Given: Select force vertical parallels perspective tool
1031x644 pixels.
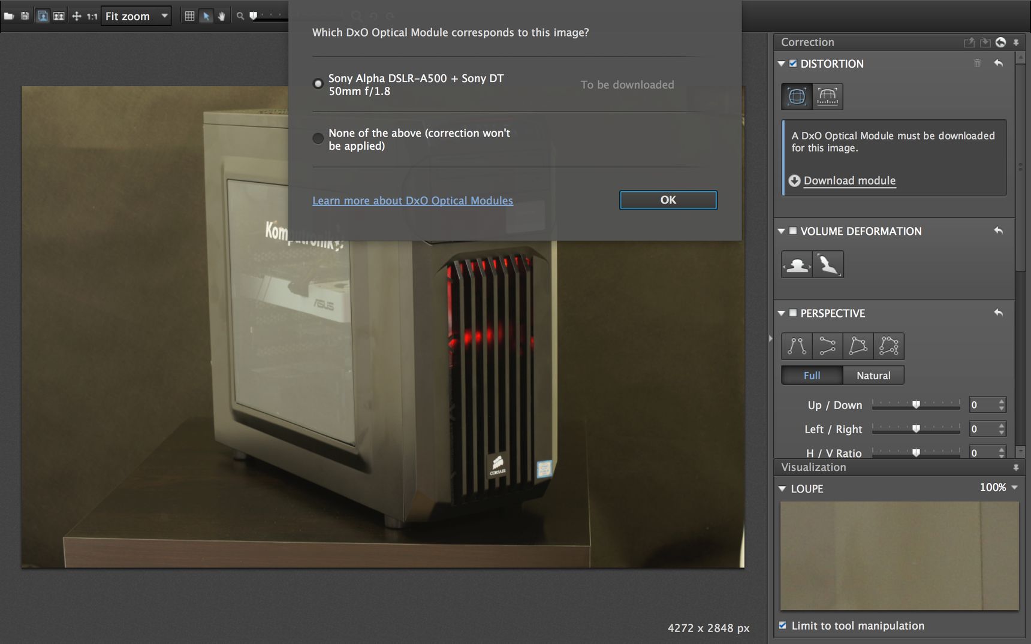Looking at the screenshot, I should pyautogui.click(x=797, y=346).
